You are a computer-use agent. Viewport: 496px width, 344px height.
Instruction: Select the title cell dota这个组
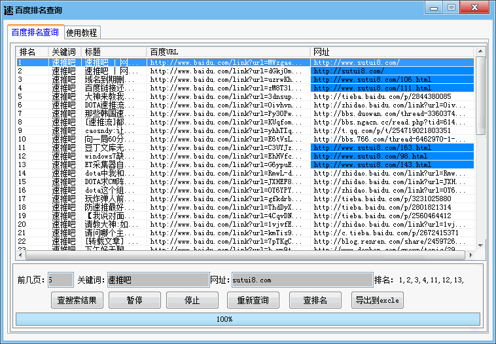click(114, 191)
